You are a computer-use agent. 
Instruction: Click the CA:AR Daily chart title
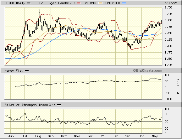pyautogui.click(x=15, y=3)
